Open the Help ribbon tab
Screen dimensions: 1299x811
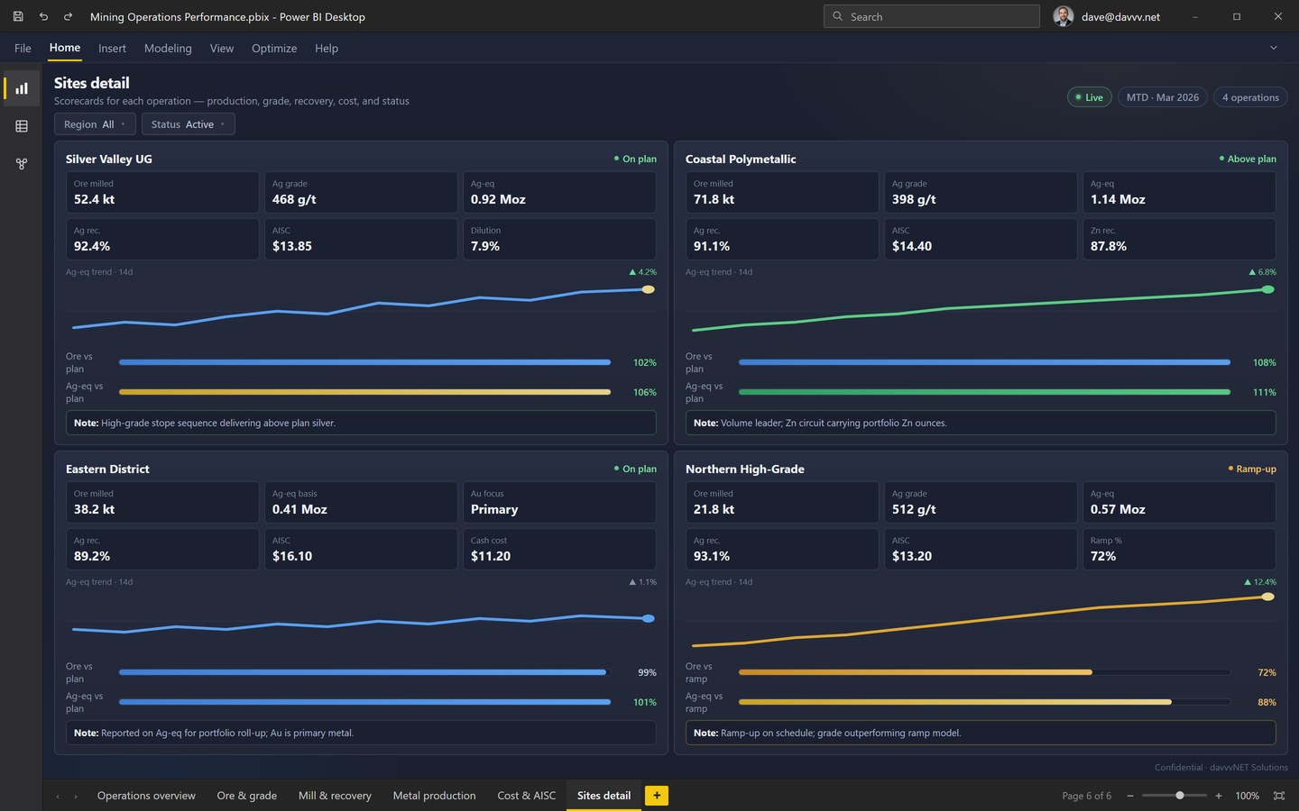pyautogui.click(x=327, y=48)
